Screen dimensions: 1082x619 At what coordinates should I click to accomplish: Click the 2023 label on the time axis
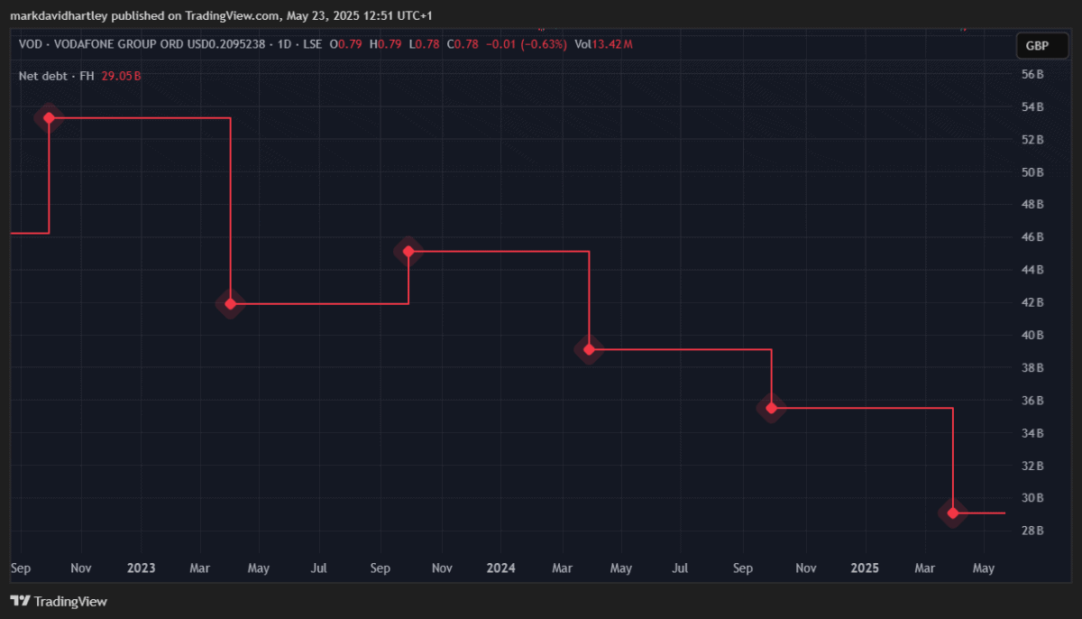[x=141, y=568]
